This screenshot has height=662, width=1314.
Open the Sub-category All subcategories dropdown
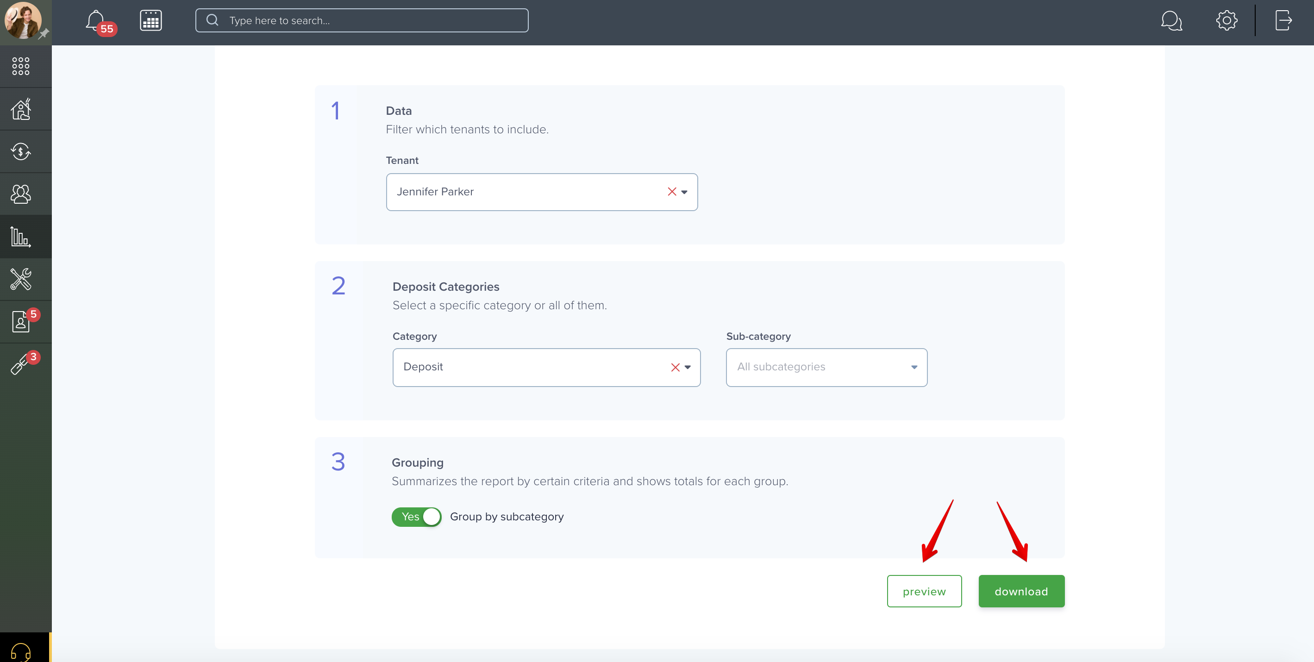[826, 367]
